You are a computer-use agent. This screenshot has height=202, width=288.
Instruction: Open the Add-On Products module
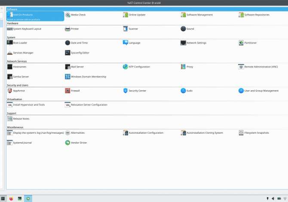(35, 16)
